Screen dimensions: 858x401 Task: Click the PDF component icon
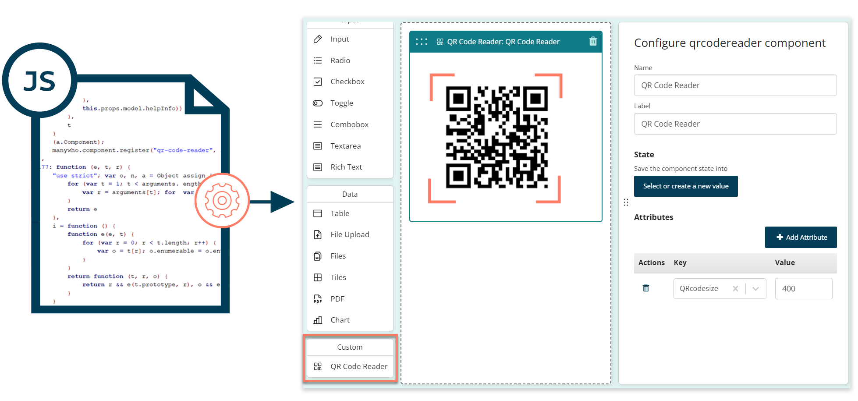[x=318, y=299]
